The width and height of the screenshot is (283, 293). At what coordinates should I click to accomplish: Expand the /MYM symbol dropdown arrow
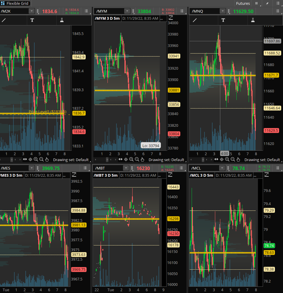point(127,11)
